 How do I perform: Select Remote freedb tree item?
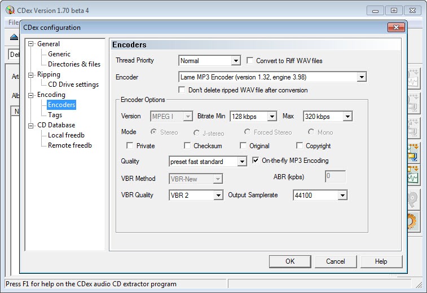[x=70, y=145]
